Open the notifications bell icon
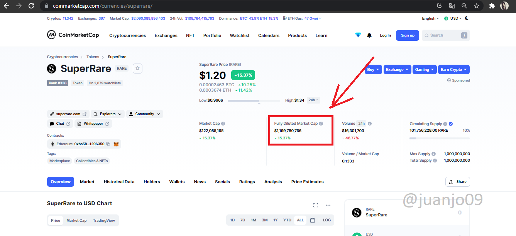Viewport: 516px width, 236px height. click(369, 35)
